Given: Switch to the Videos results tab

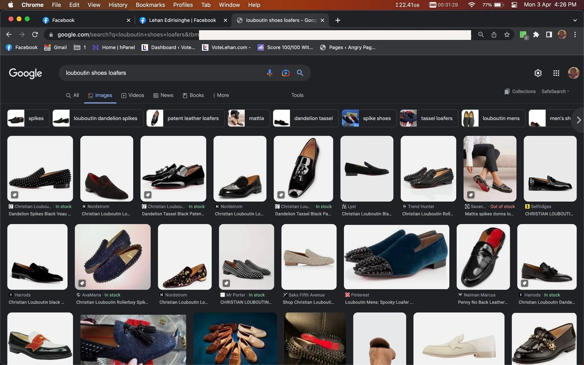Looking at the screenshot, I should coord(133,95).
